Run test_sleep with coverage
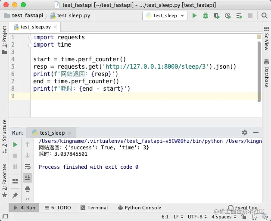The height and width of the screenshot is (221, 271). pyautogui.click(x=217, y=16)
